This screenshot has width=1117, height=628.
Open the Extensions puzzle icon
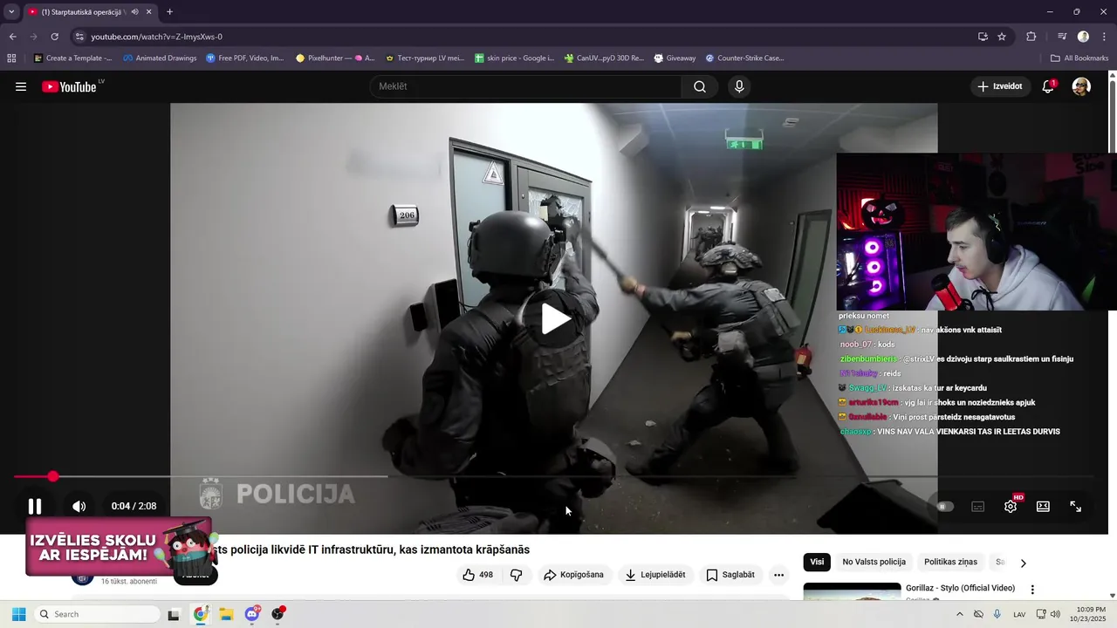pyautogui.click(x=1031, y=37)
